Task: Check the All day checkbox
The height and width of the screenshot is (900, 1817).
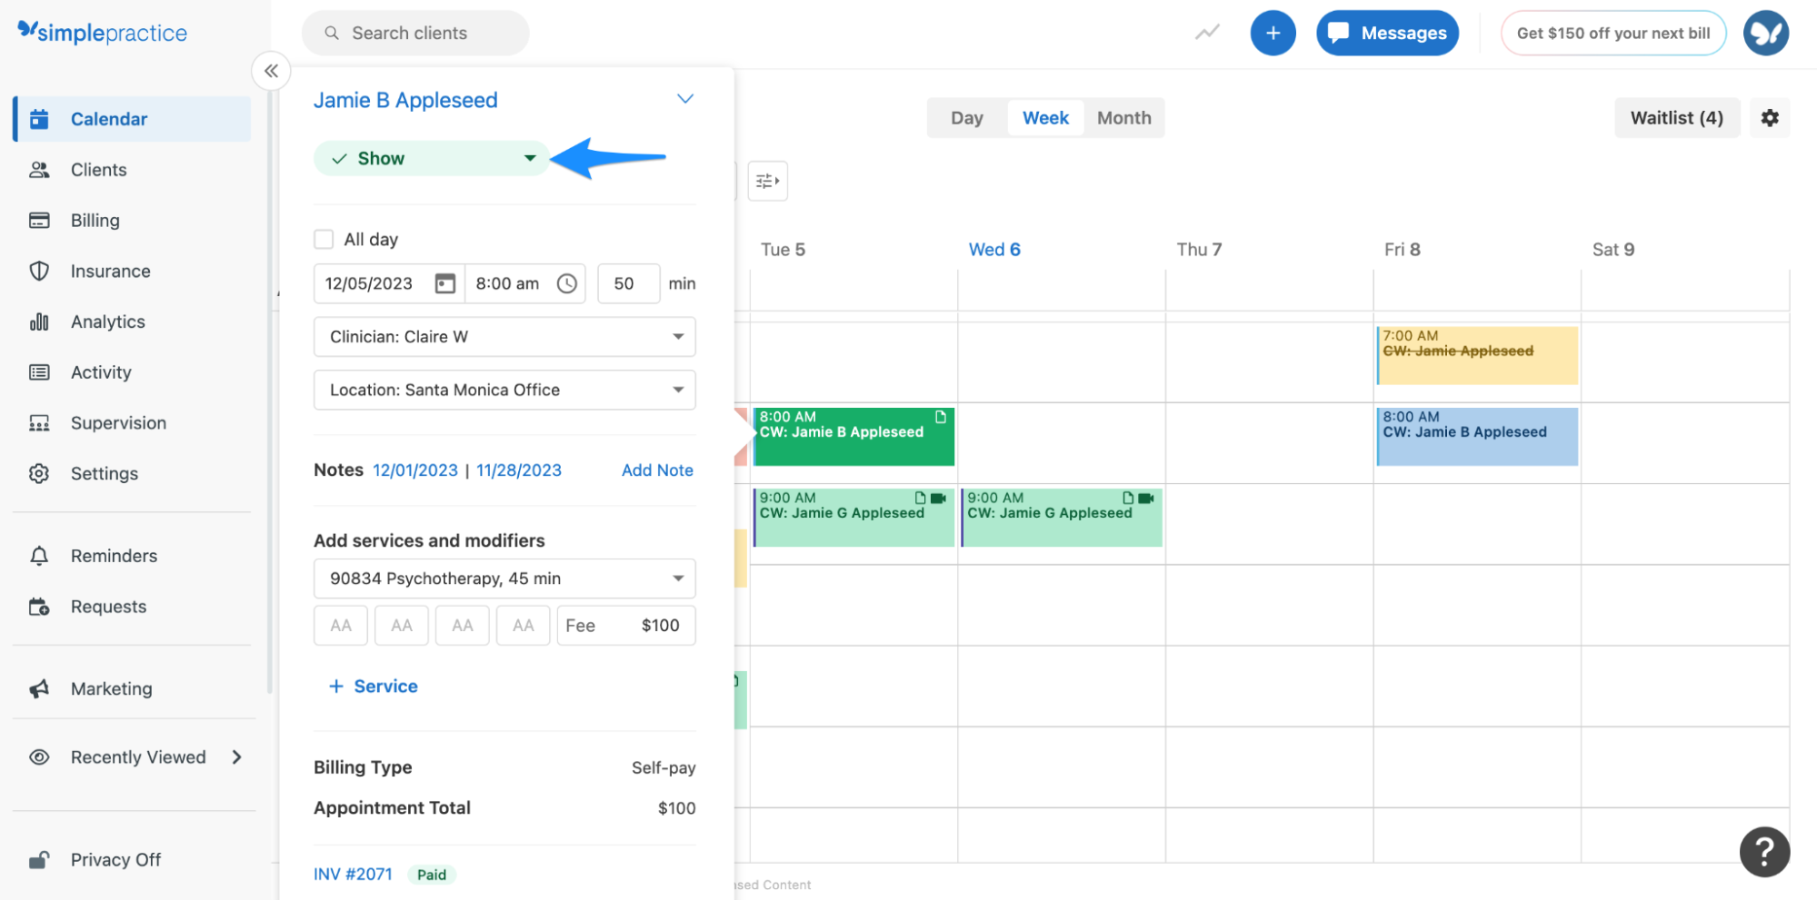Action: tap(324, 238)
